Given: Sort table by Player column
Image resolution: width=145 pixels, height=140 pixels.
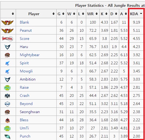Looking at the screenshot, I should click(53, 14).
